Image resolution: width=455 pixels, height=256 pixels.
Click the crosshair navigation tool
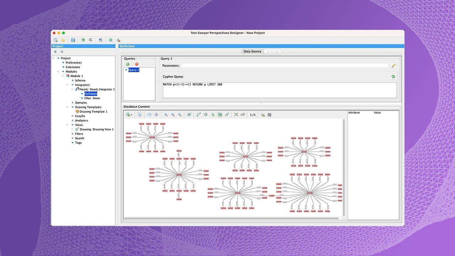click(156, 114)
